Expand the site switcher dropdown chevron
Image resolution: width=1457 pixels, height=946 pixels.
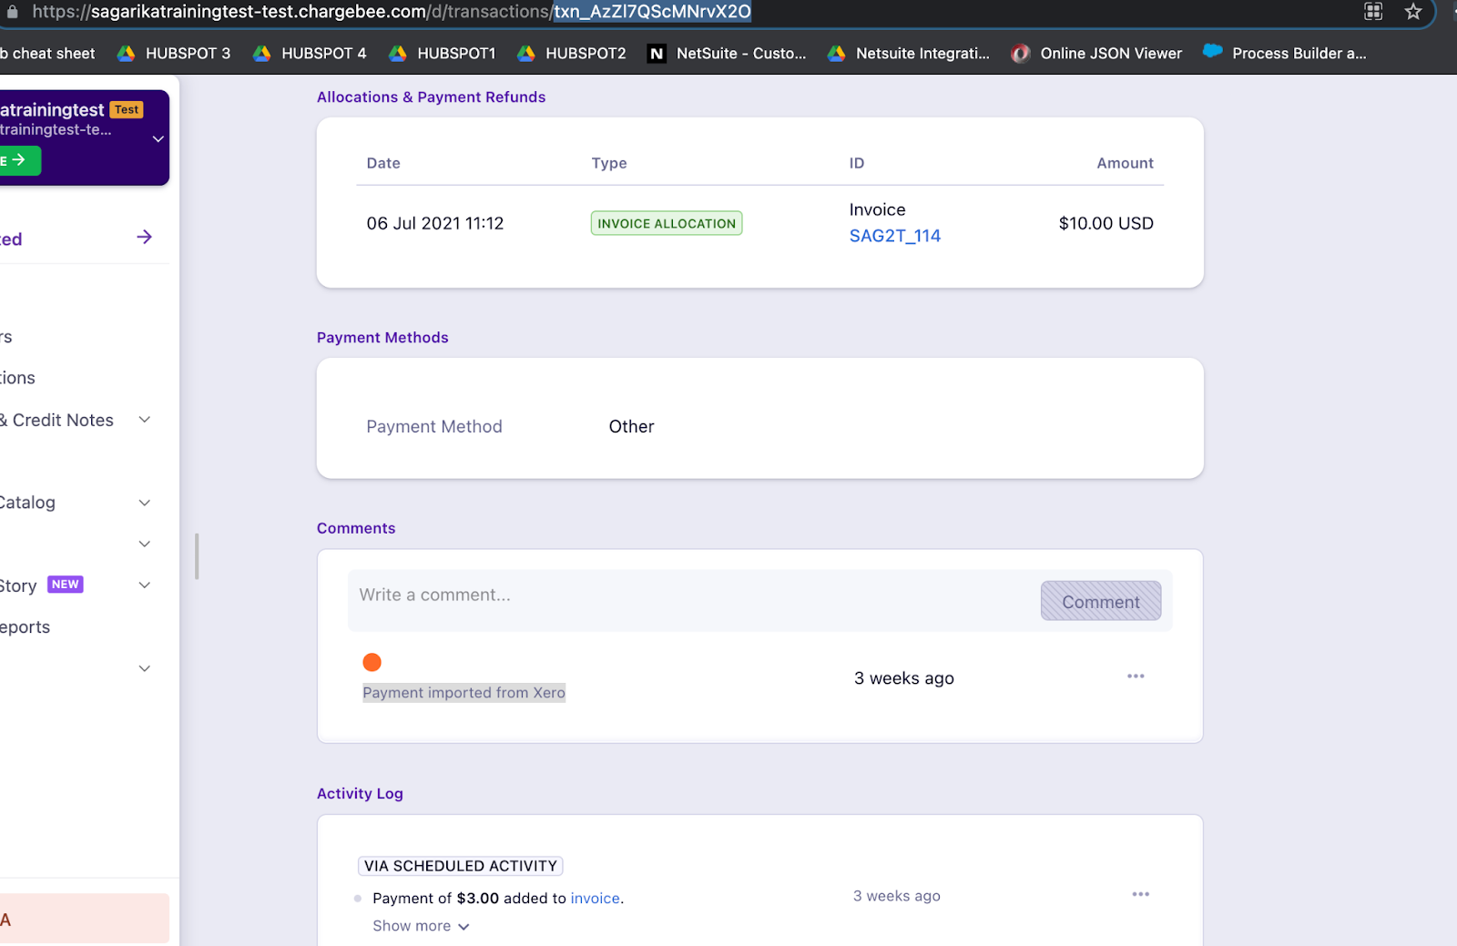click(158, 139)
